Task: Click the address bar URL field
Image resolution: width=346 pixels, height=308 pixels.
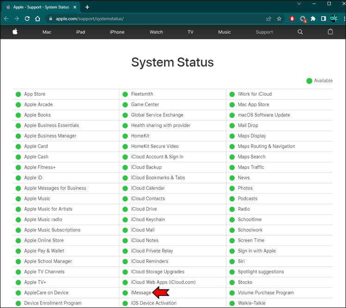Action: pos(154,19)
